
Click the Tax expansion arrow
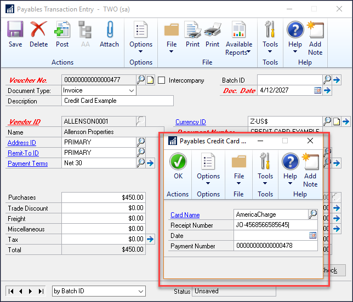(x=150, y=239)
